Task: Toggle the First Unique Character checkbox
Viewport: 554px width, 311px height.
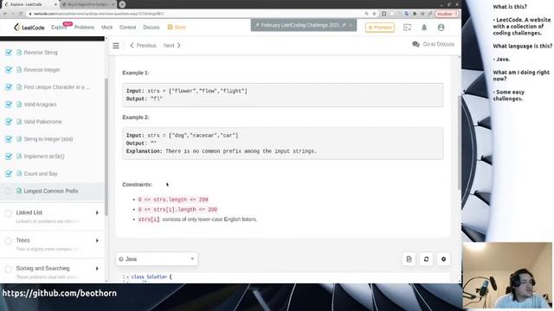Action: point(9,86)
